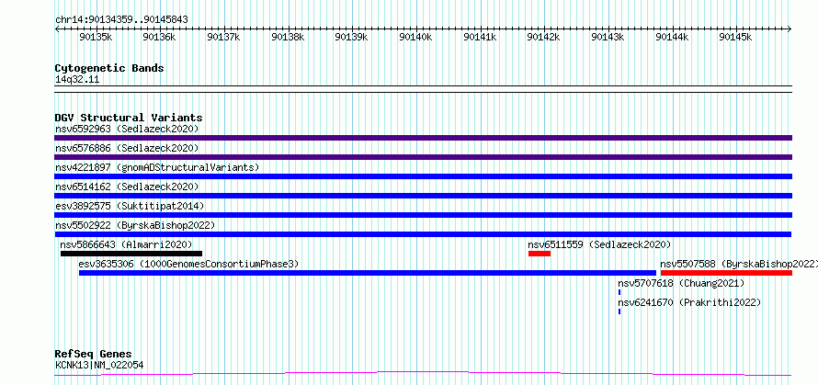The image size is (818, 385).
Task: Click the nsv5507588 (ByrskaBishop2022) label
Action: click(739, 264)
